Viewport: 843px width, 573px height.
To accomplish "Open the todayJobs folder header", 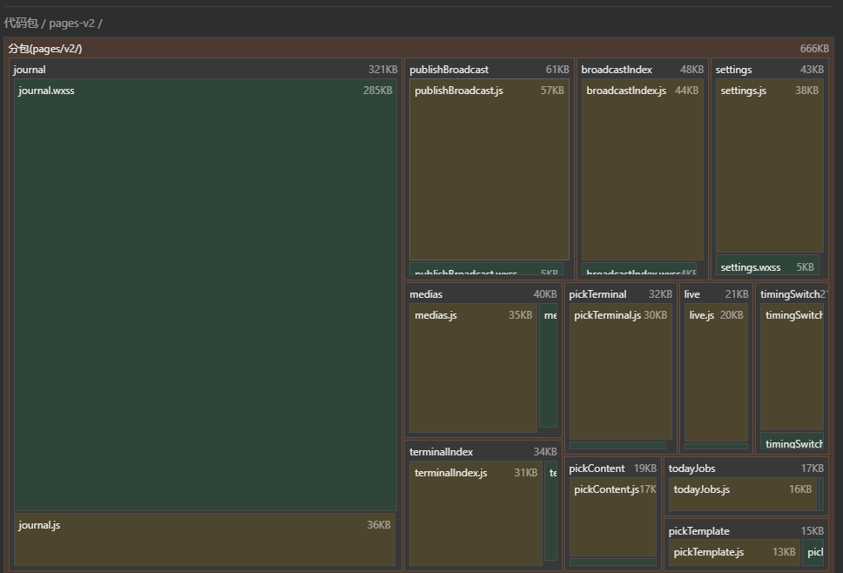I will tap(746, 469).
